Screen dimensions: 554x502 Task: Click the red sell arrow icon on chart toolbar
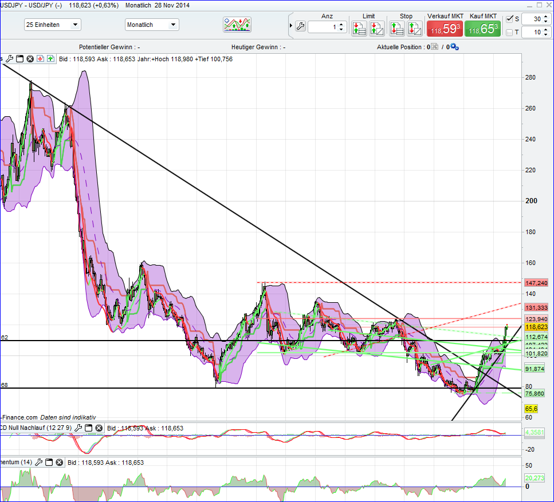41,58
